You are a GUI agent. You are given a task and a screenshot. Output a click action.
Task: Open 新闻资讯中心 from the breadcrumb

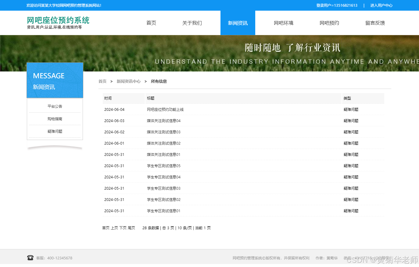coord(129,81)
